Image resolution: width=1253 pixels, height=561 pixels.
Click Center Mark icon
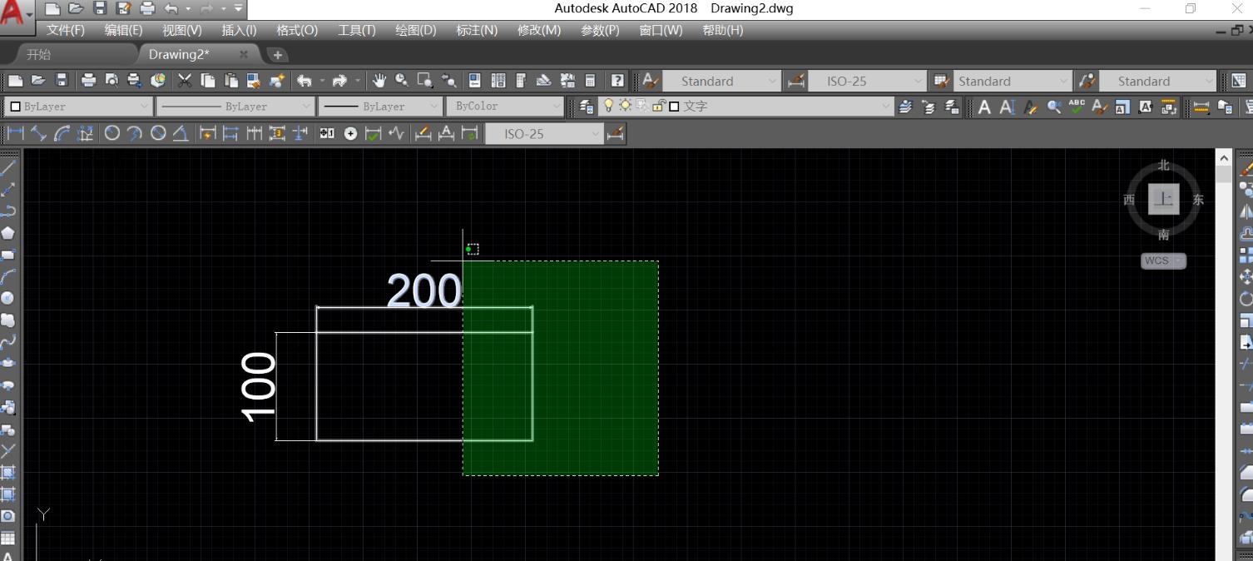pos(350,133)
